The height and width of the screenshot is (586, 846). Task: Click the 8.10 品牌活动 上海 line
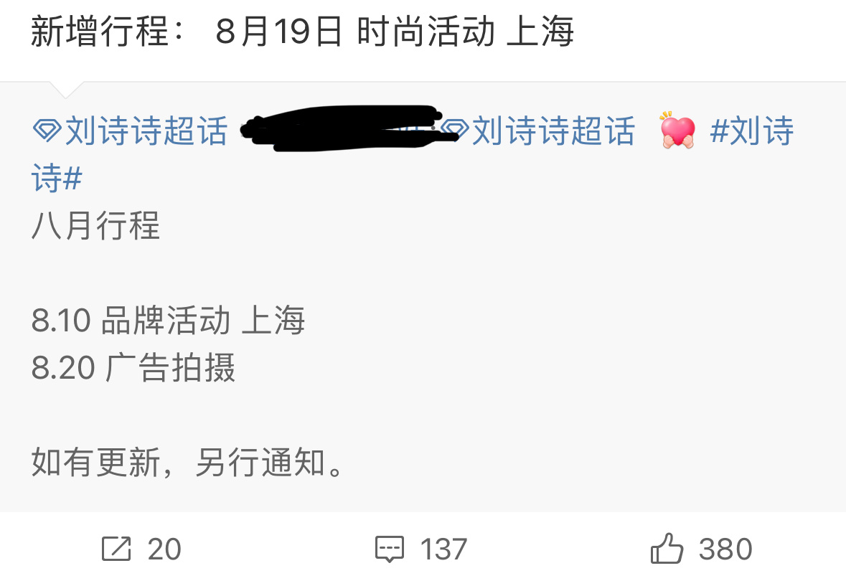[168, 320]
